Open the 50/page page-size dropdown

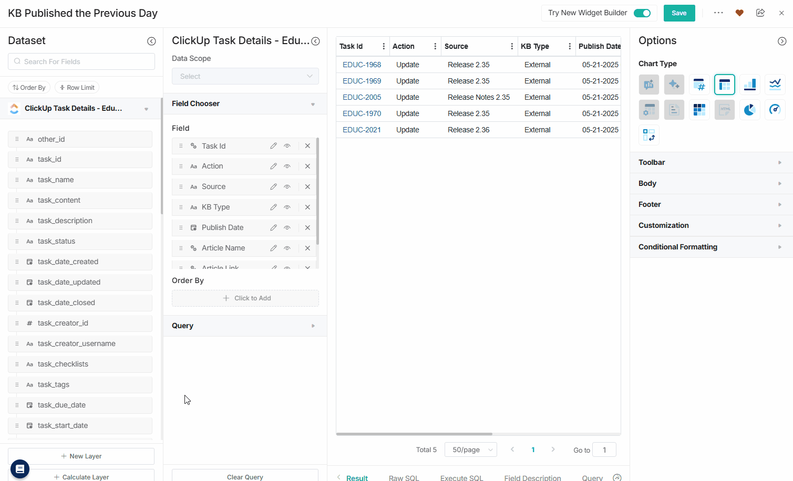470,449
